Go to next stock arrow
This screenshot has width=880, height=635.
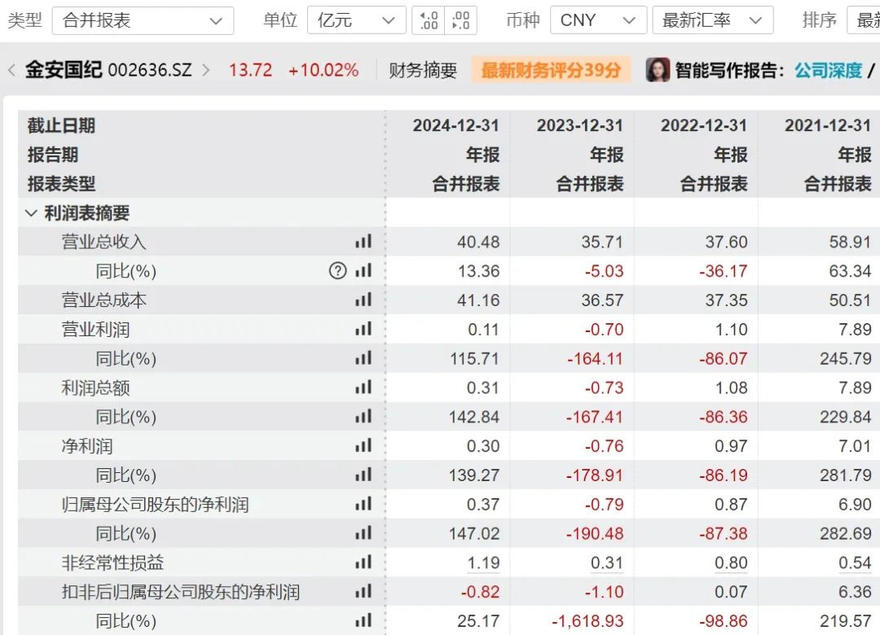point(206,70)
